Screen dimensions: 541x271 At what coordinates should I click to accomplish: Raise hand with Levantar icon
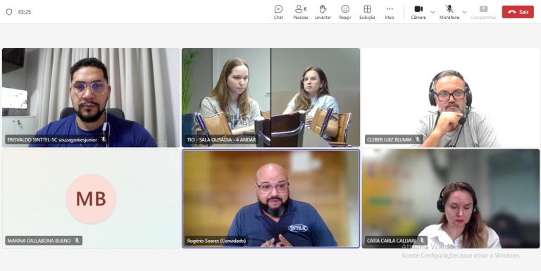[323, 12]
